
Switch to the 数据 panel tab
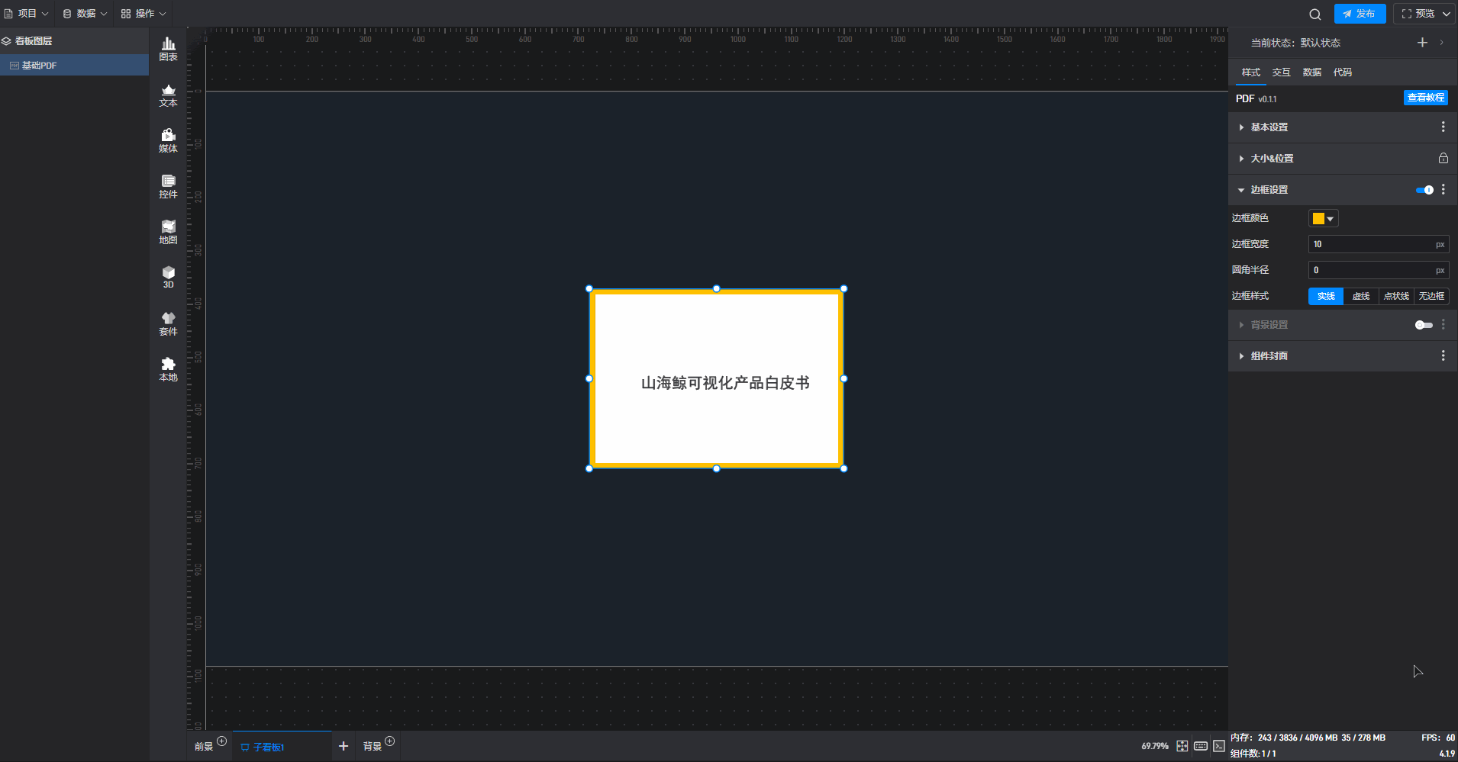pos(1311,72)
